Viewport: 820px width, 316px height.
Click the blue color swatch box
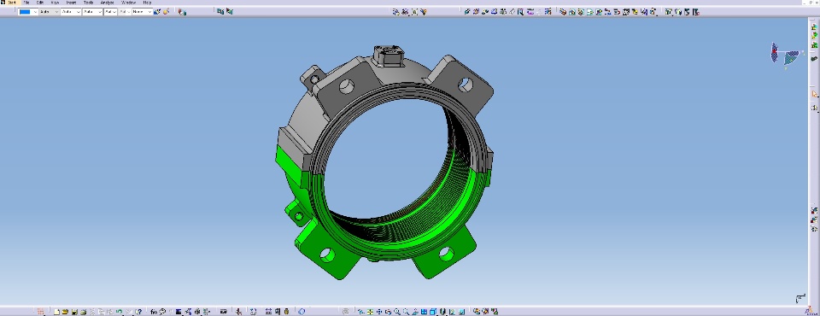(25, 11)
